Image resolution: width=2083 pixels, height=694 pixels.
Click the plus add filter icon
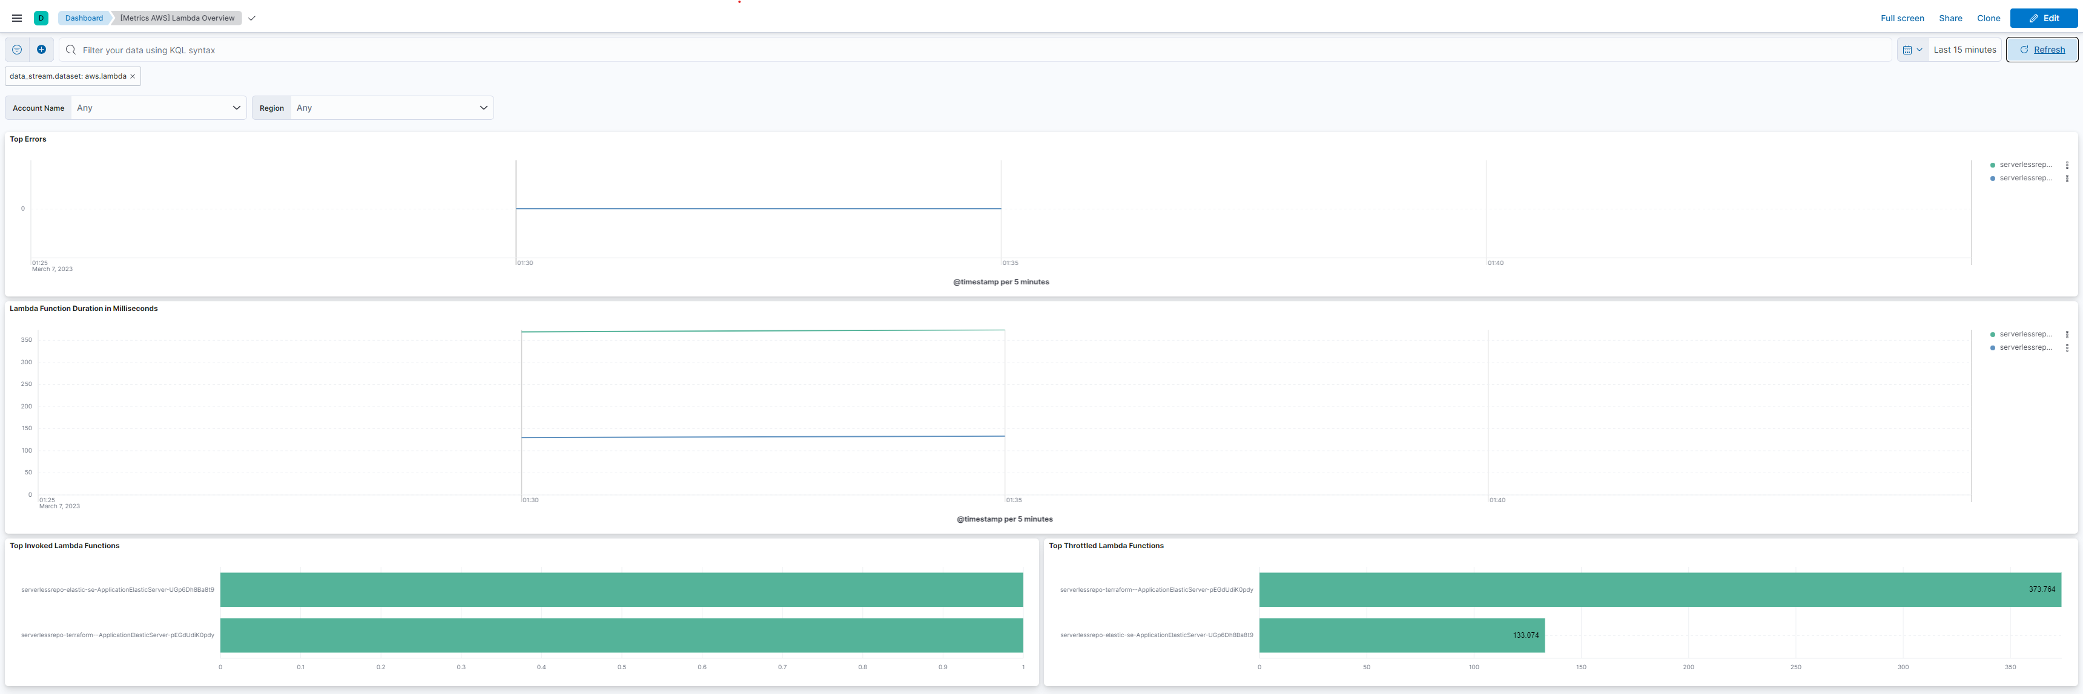point(41,49)
